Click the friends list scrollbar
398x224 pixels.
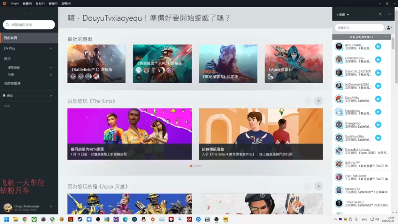click(x=393, y=43)
